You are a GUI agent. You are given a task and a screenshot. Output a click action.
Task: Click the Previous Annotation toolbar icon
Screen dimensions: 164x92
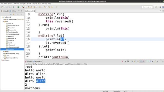click(x=45, y=7)
